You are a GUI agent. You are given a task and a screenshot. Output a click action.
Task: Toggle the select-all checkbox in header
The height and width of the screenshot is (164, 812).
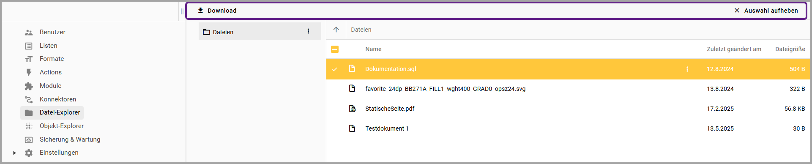(x=335, y=49)
